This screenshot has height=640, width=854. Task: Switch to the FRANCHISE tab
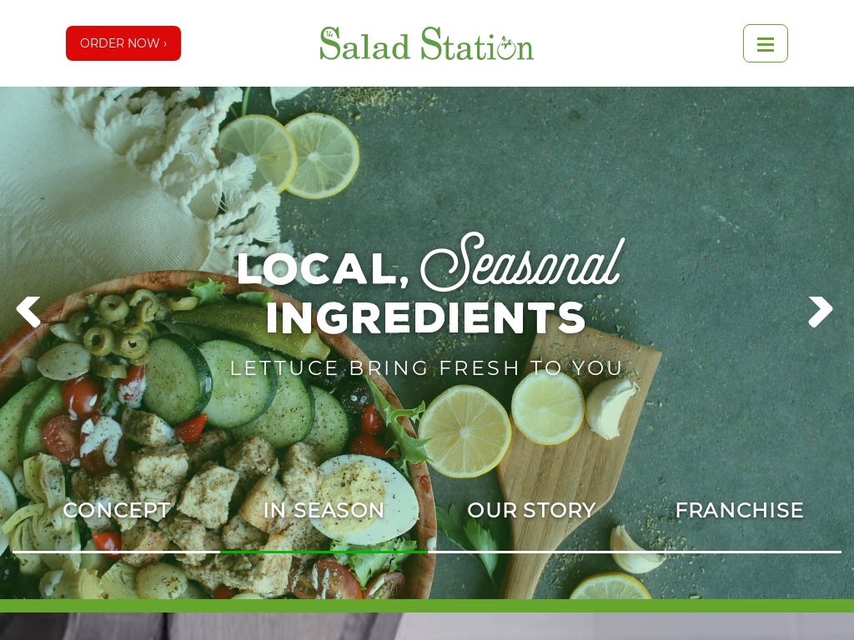pos(739,510)
